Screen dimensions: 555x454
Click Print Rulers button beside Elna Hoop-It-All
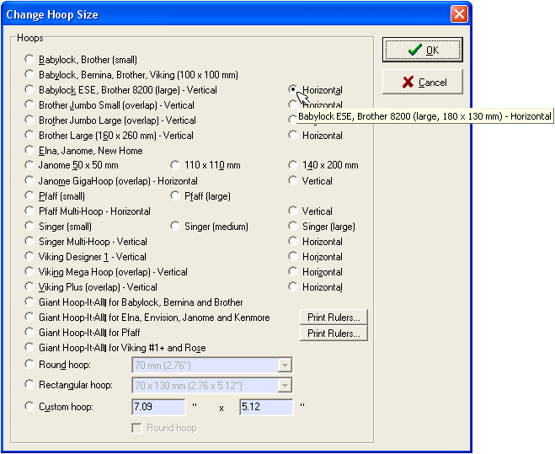[x=334, y=318]
